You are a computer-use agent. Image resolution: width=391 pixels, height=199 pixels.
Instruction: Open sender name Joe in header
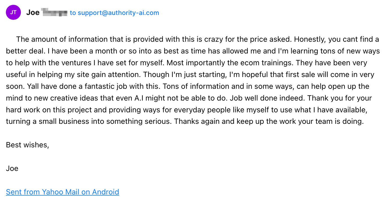pyautogui.click(x=33, y=12)
